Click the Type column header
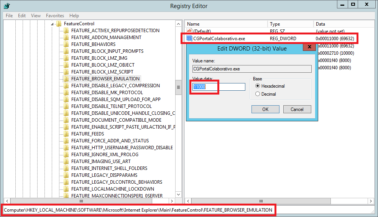Viewport: 378px width, 217px height. pyautogui.click(x=291, y=24)
